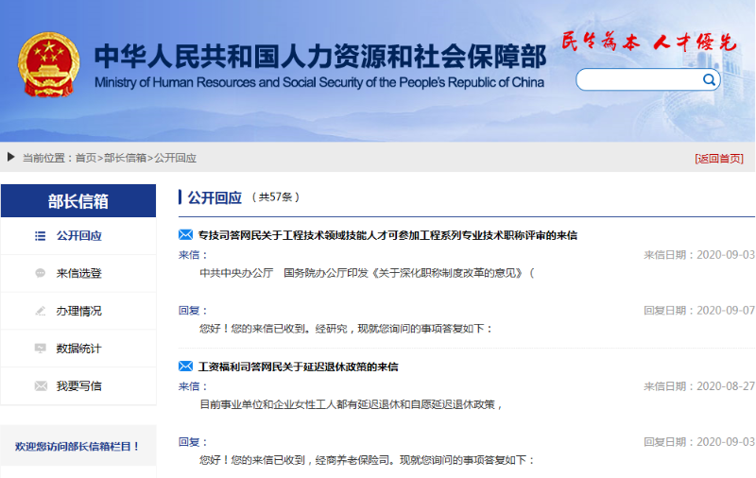The height and width of the screenshot is (478, 756).
Task: Click 部长信箱 in the breadcrumb
Action: (125, 158)
